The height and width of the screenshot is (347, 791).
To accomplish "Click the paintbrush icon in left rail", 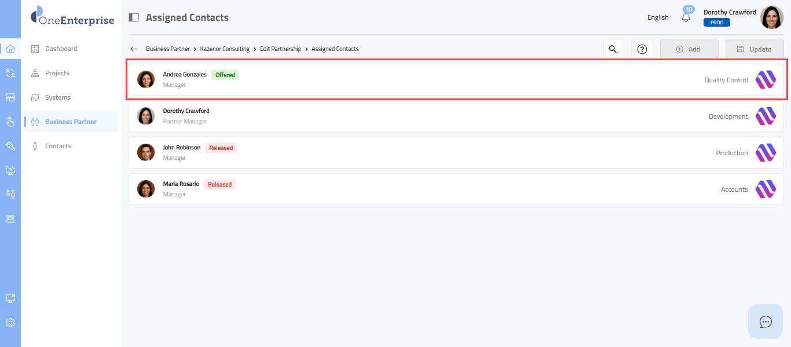I will tap(10, 146).
